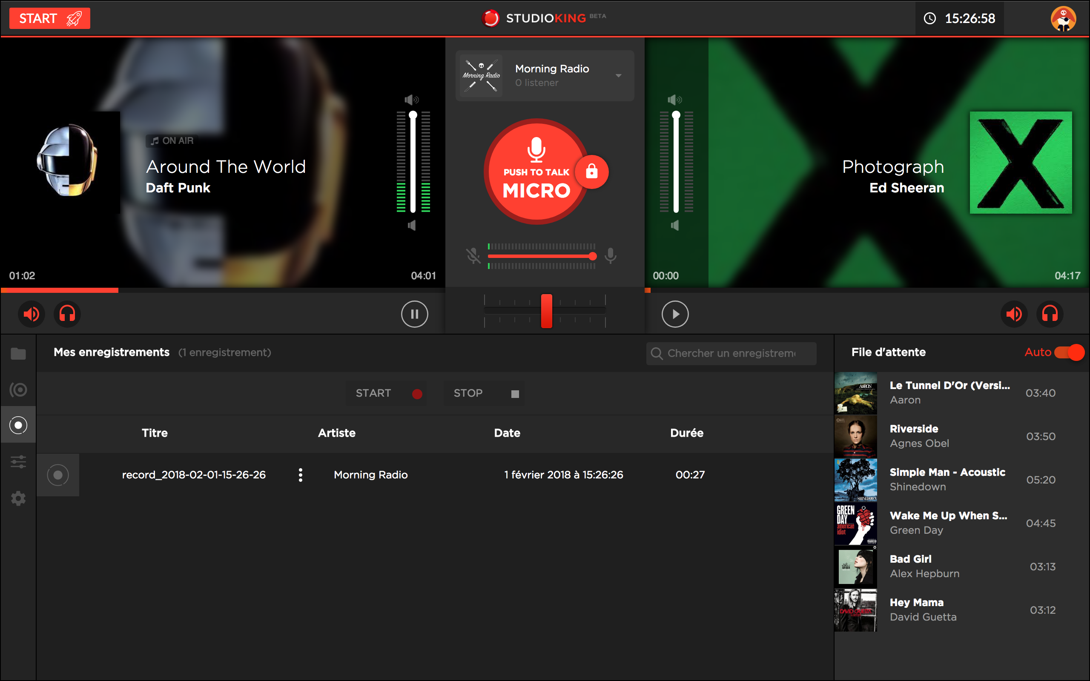Expand the Morning Radio station dropdown
1090x681 pixels.
pos(619,76)
